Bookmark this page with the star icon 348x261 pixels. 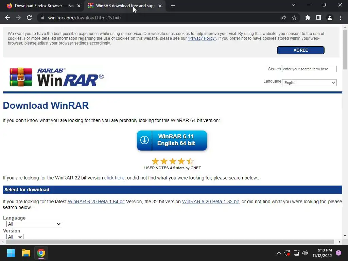coord(294,18)
